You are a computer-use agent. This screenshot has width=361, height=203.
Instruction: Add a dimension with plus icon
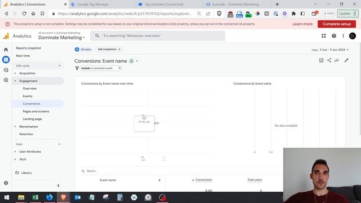(x=159, y=180)
